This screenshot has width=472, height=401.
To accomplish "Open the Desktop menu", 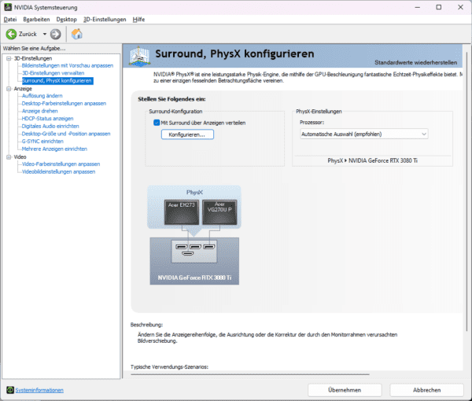I will (67, 19).
